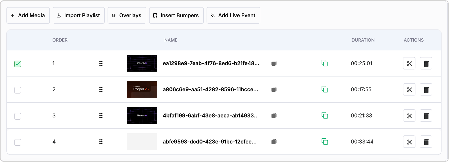Screen dimensions: 449x162
Task: Click the ACTIONS column header
Action: pos(414,40)
